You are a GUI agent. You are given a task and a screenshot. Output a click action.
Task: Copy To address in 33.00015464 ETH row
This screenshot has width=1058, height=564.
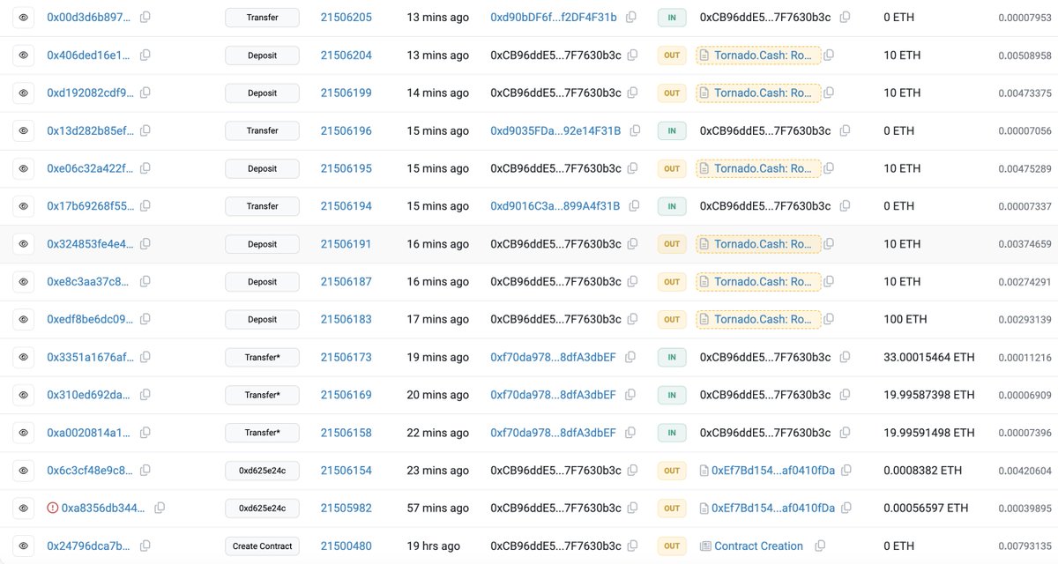845,357
